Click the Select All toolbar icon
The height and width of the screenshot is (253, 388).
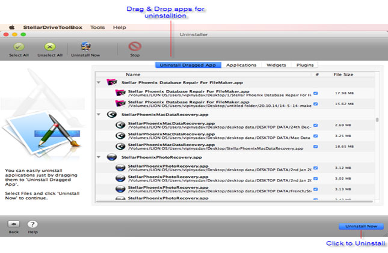coord(19,46)
